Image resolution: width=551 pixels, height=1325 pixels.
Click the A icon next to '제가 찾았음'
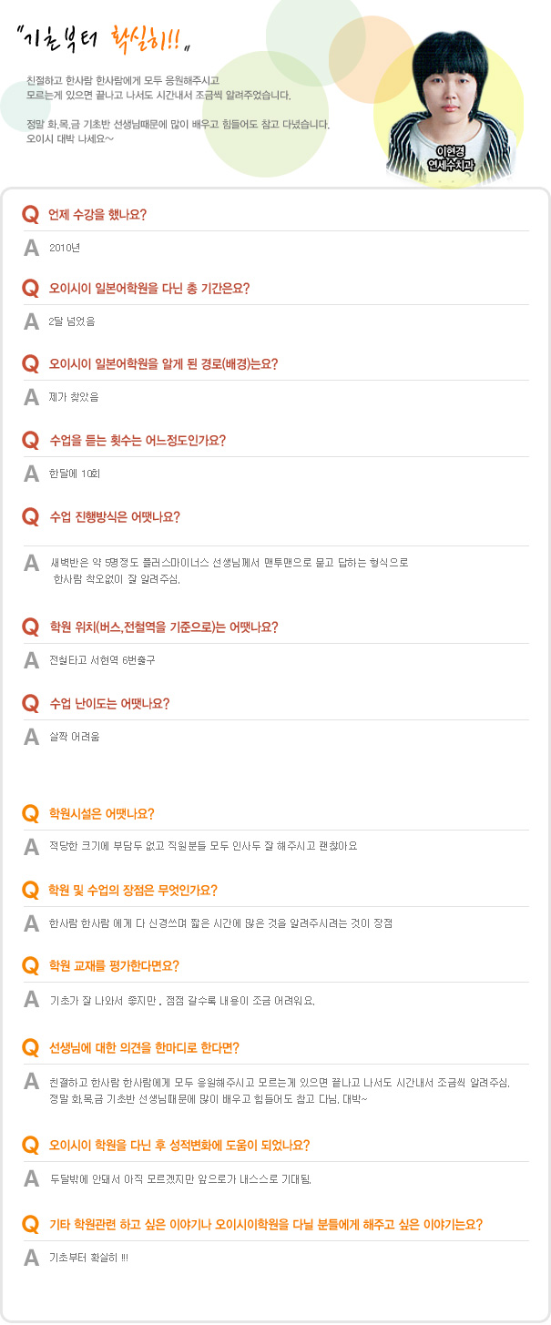pyautogui.click(x=31, y=397)
